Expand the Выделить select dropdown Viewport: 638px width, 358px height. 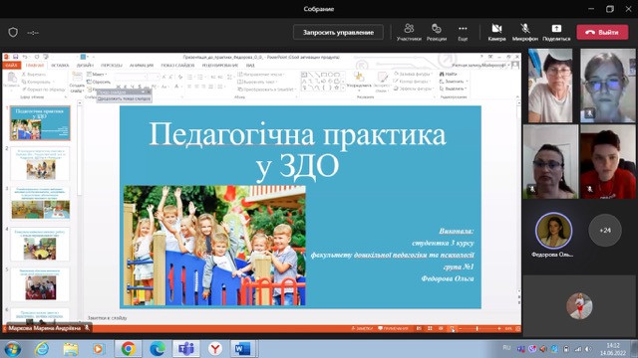coord(454,89)
